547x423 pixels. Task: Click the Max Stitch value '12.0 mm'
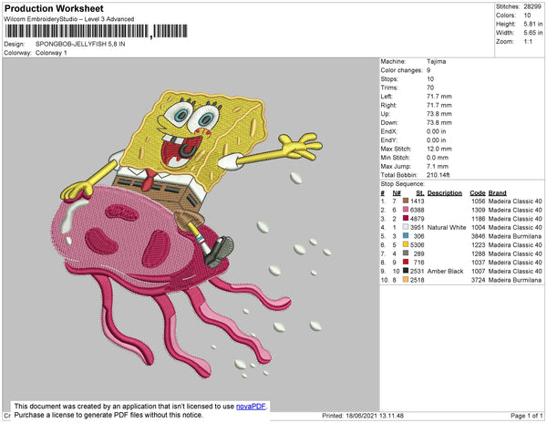[x=439, y=149]
